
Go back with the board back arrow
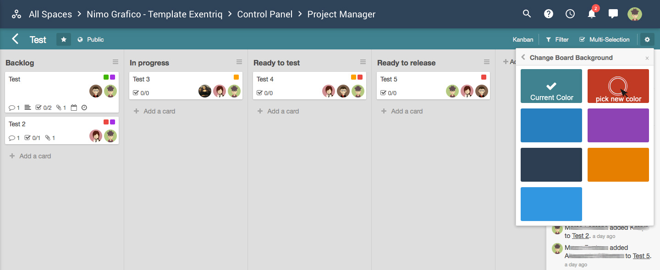pos(15,39)
